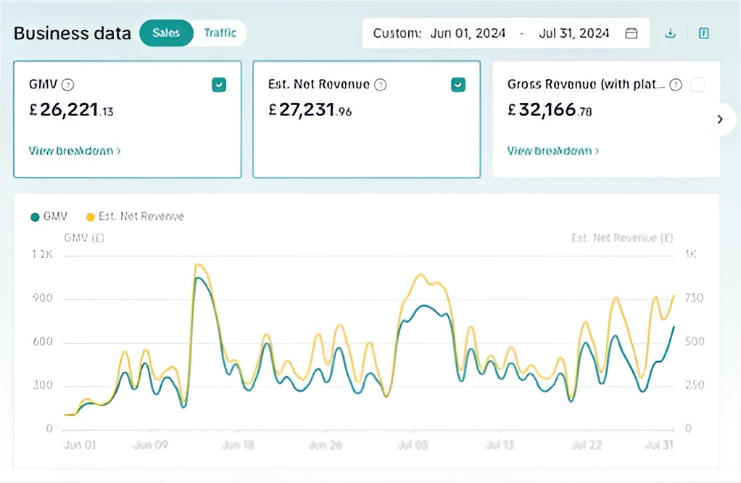Click the GMV (£) axis title

click(x=84, y=238)
